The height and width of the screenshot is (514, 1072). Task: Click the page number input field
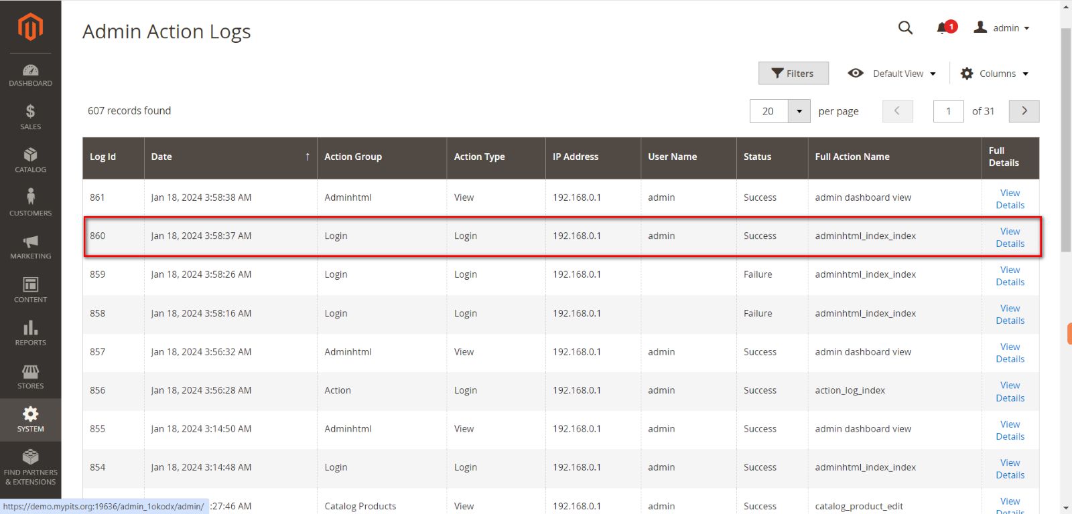948,111
